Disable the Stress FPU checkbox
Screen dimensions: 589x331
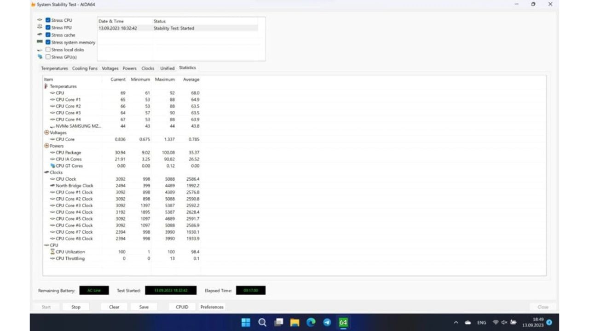tap(48, 27)
